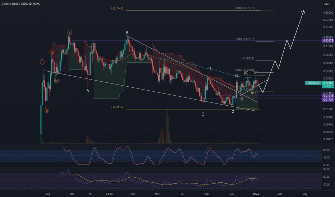Select the Fib label 0 (0.01194)

pyautogui.click(x=118, y=107)
